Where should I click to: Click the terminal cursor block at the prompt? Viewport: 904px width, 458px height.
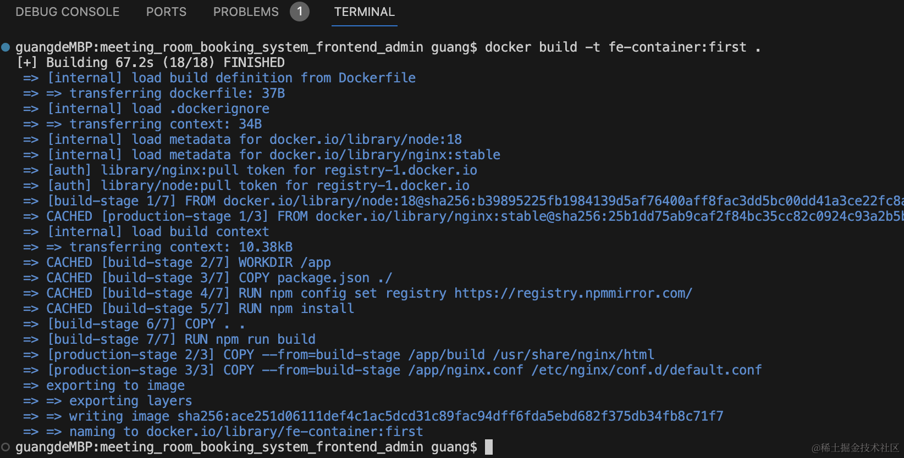pos(488,447)
